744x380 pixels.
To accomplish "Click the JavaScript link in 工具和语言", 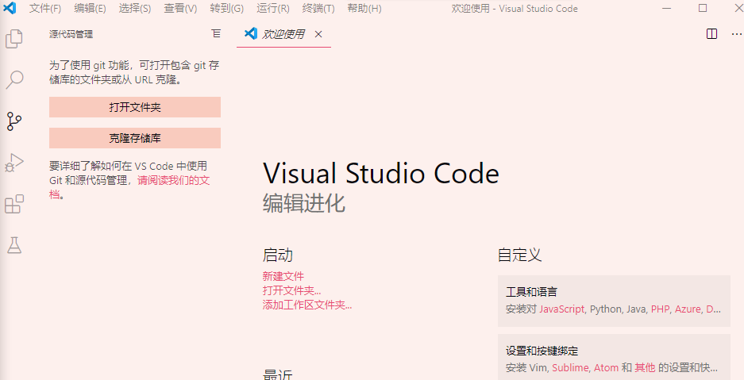I will pyautogui.click(x=562, y=309).
